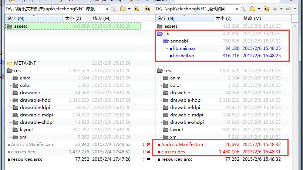Viewport: 303px width, 170px height.
Task: Click the left pane anim folder icon
Action: [x=16, y=78]
